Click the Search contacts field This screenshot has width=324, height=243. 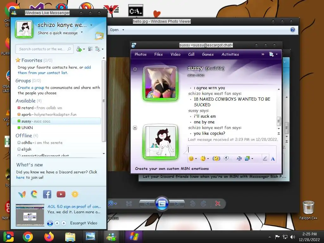44,49
